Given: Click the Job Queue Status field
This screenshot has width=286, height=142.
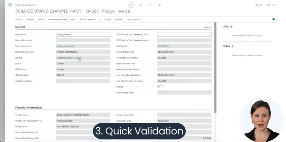Looking at the screenshot, I should pos(83,81).
